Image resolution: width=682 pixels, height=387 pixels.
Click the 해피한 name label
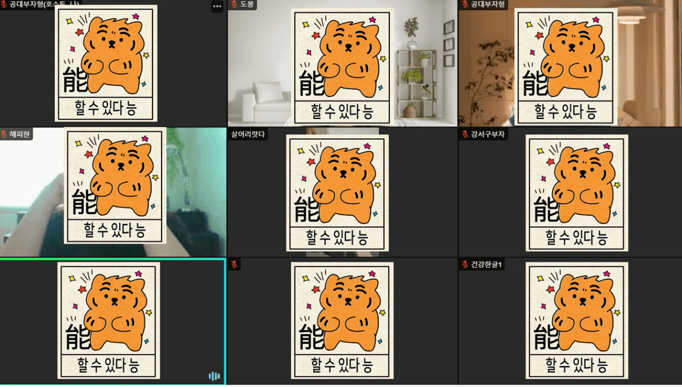click(x=19, y=134)
